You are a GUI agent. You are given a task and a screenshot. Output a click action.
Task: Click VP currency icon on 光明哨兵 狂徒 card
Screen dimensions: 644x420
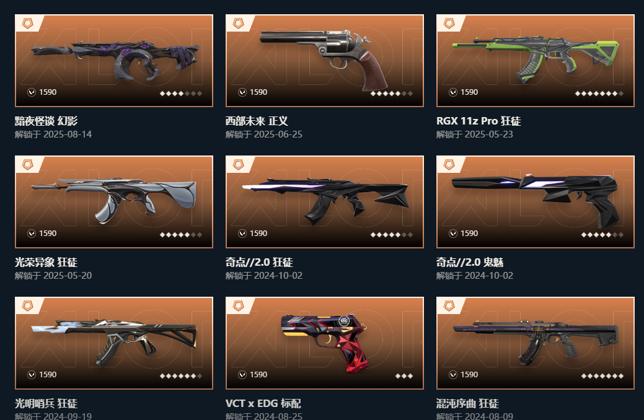pyautogui.click(x=32, y=375)
